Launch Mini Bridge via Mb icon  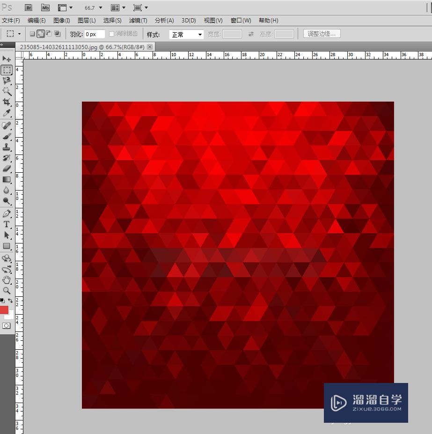click(x=45, y=8)
